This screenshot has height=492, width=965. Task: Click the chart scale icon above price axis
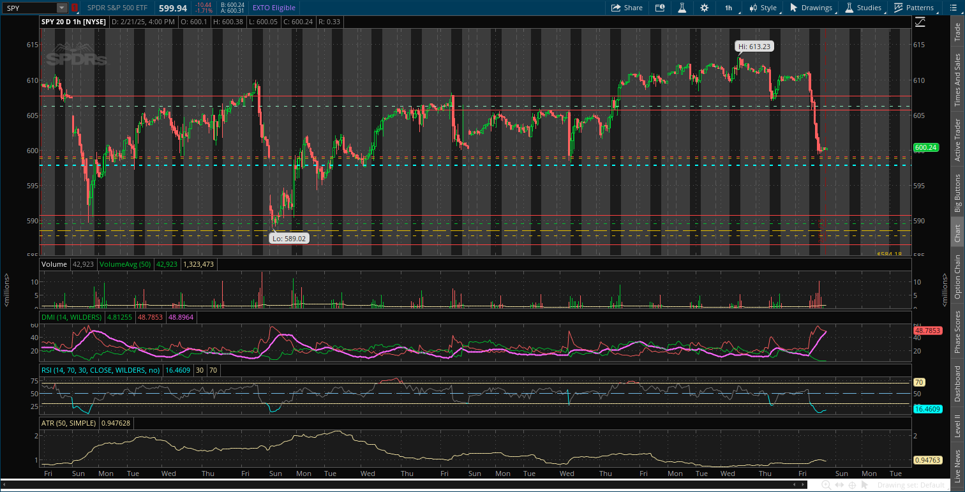(x=920, y=22)
